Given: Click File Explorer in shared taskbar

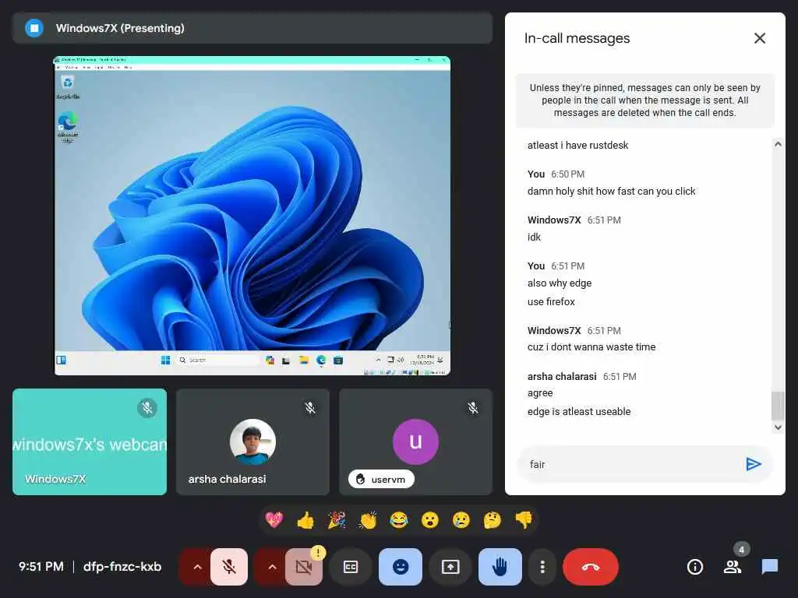Looking at the screenshot, I should coord(304,360).
